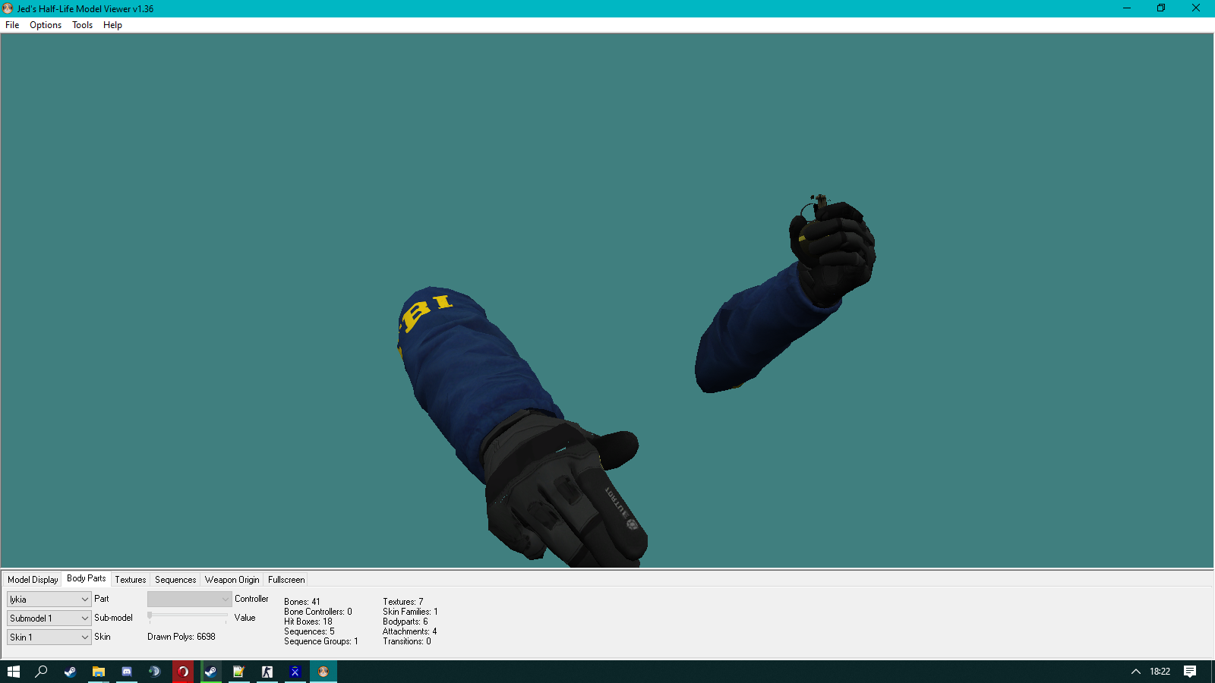Click the Model Viewer title bar icon
The image size is (1215, 683).
point(8,8)
